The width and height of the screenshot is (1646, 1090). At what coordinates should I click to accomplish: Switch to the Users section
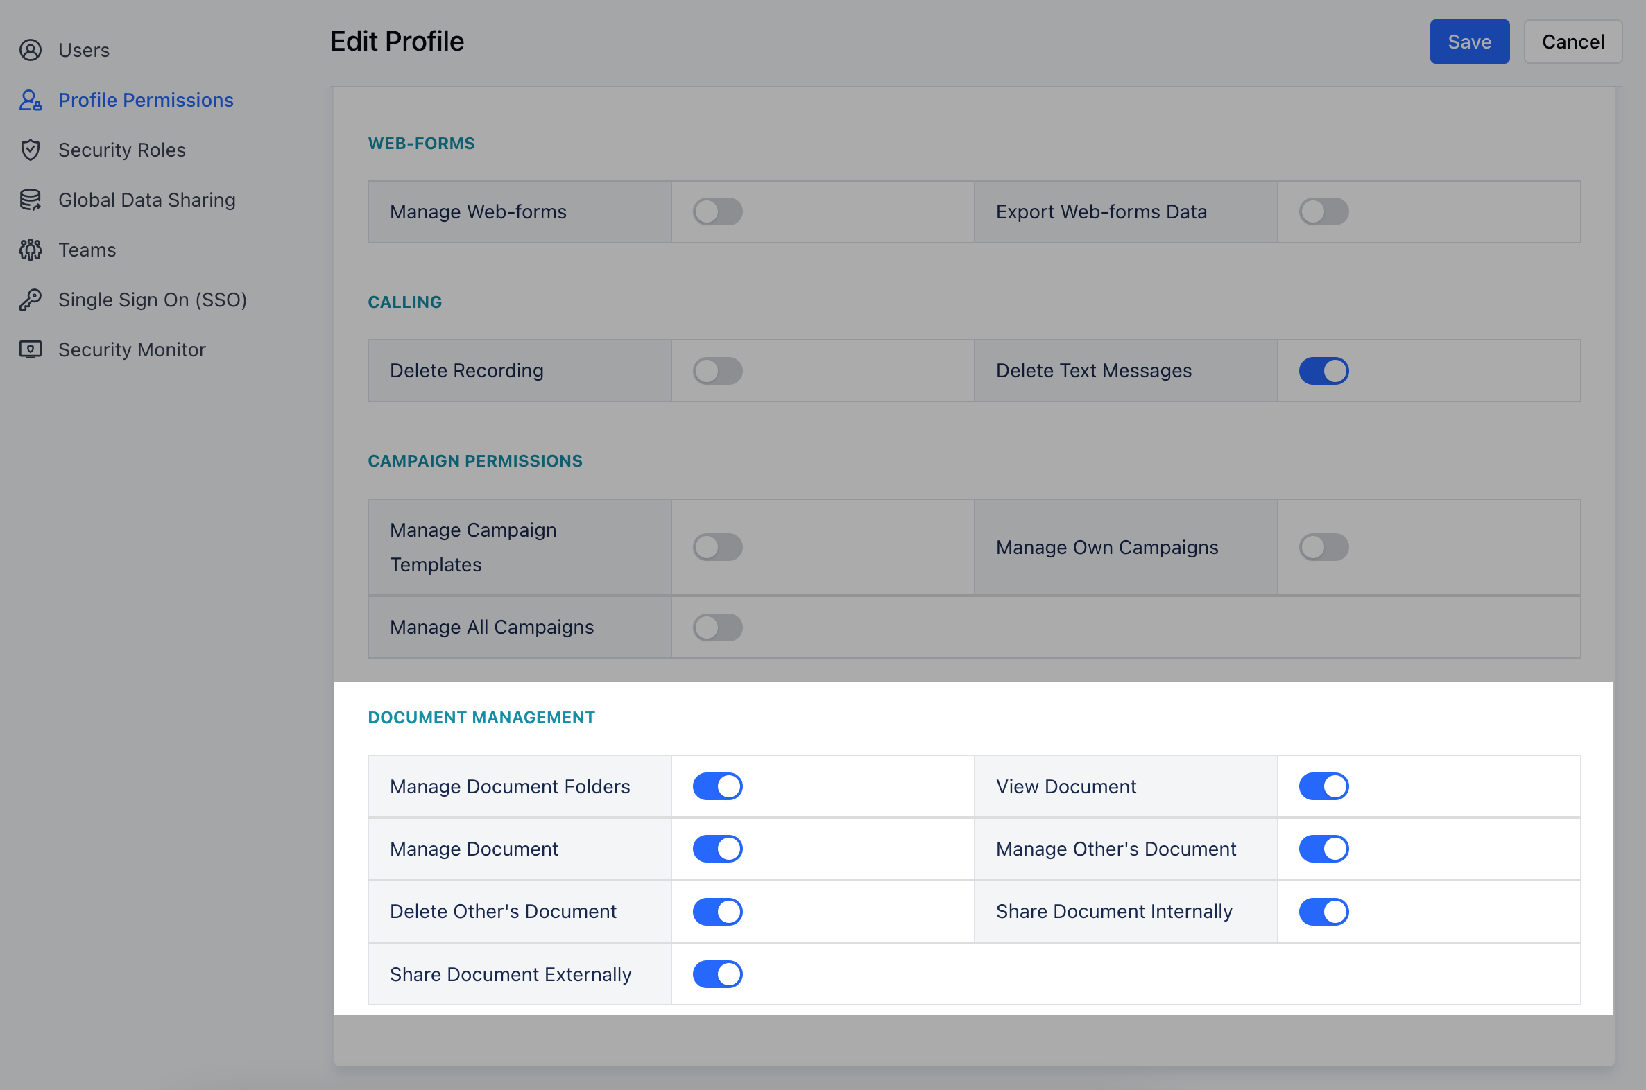pyautogui.click(x=83, y=49)
